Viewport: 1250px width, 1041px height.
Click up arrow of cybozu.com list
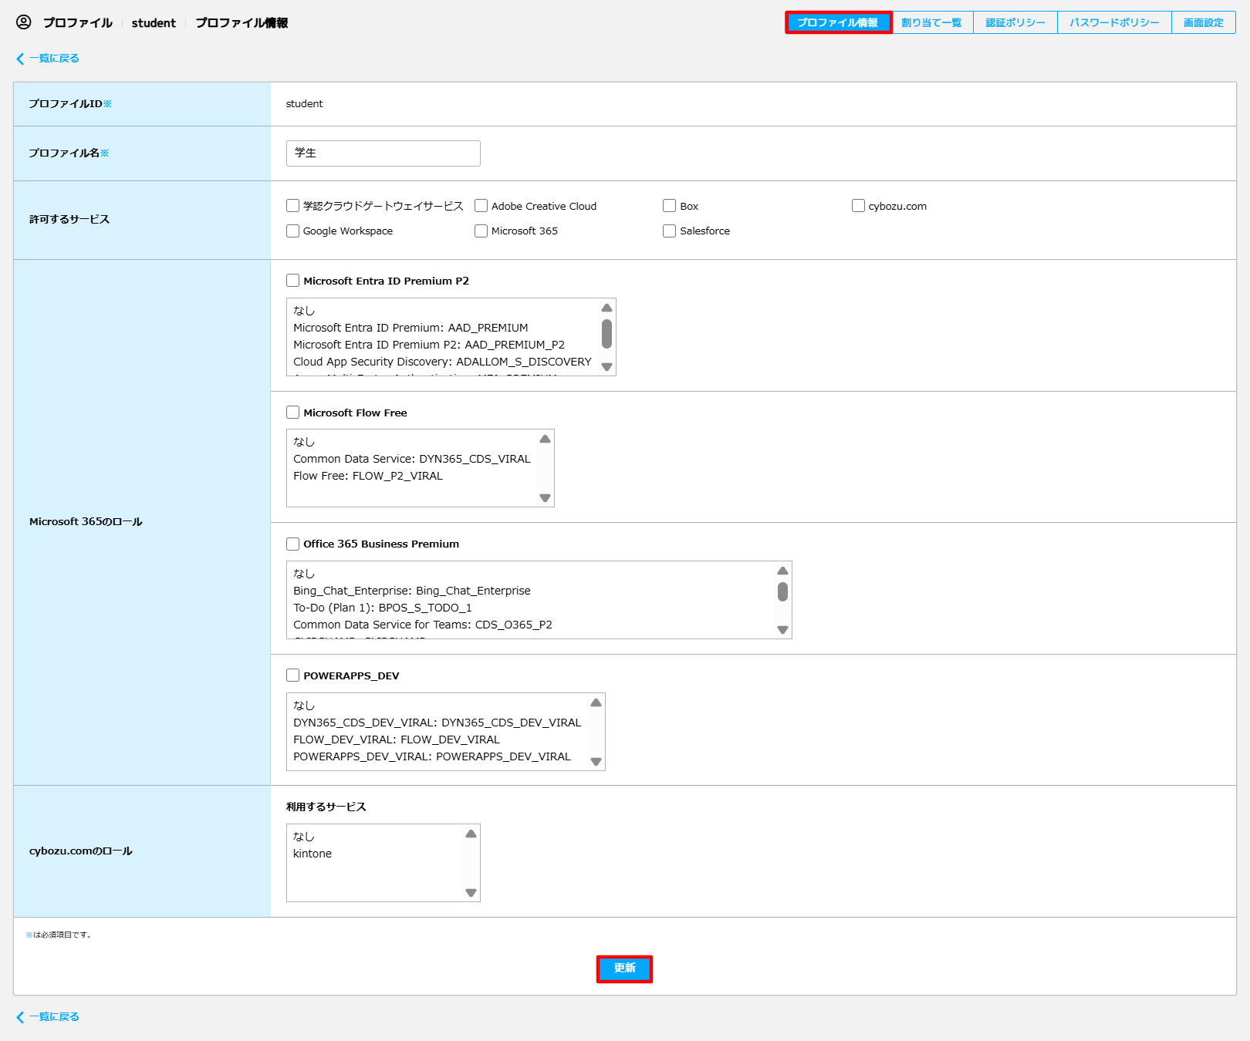(471, 834)
